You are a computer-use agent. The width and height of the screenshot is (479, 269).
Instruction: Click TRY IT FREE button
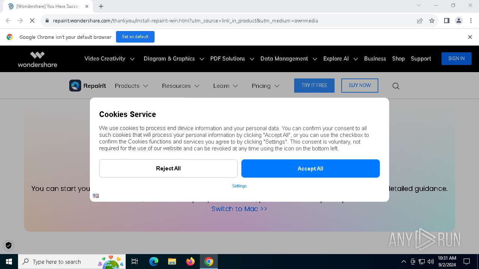[314, 86]
